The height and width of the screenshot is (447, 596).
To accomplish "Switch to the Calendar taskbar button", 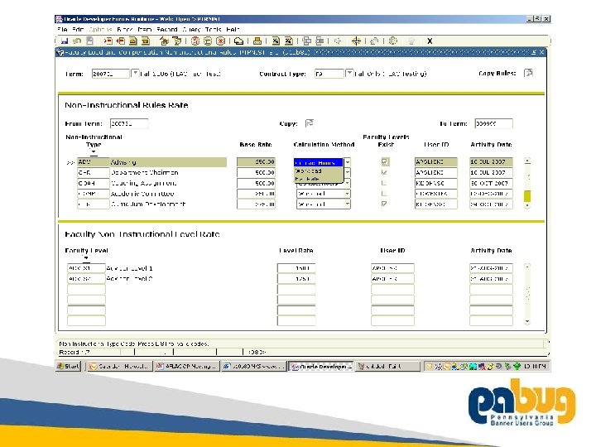I will [119, 366].
